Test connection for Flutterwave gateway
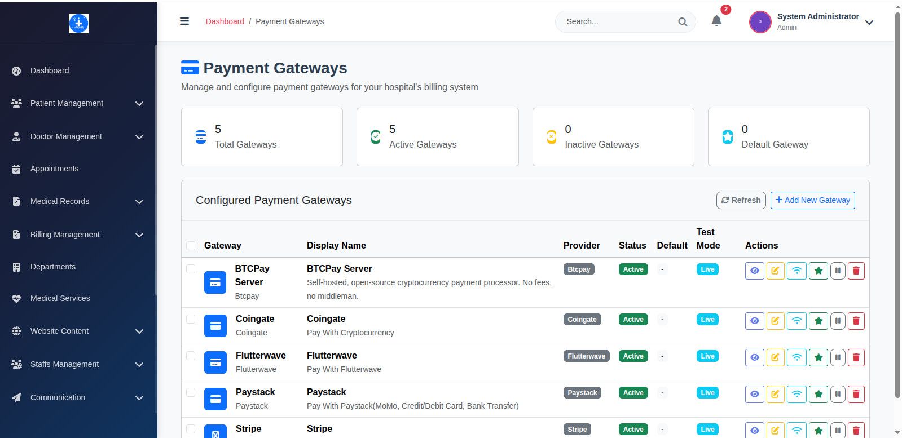 pyautogui.click(x=797, y=357)
